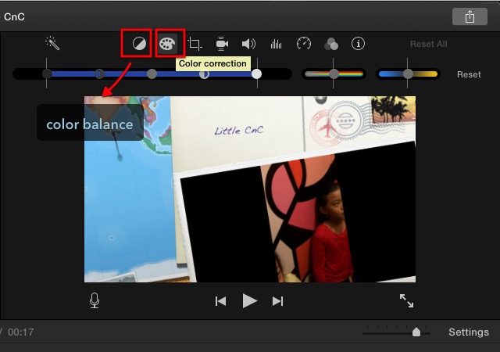Click the color temperature slider handle

point(408,74)
